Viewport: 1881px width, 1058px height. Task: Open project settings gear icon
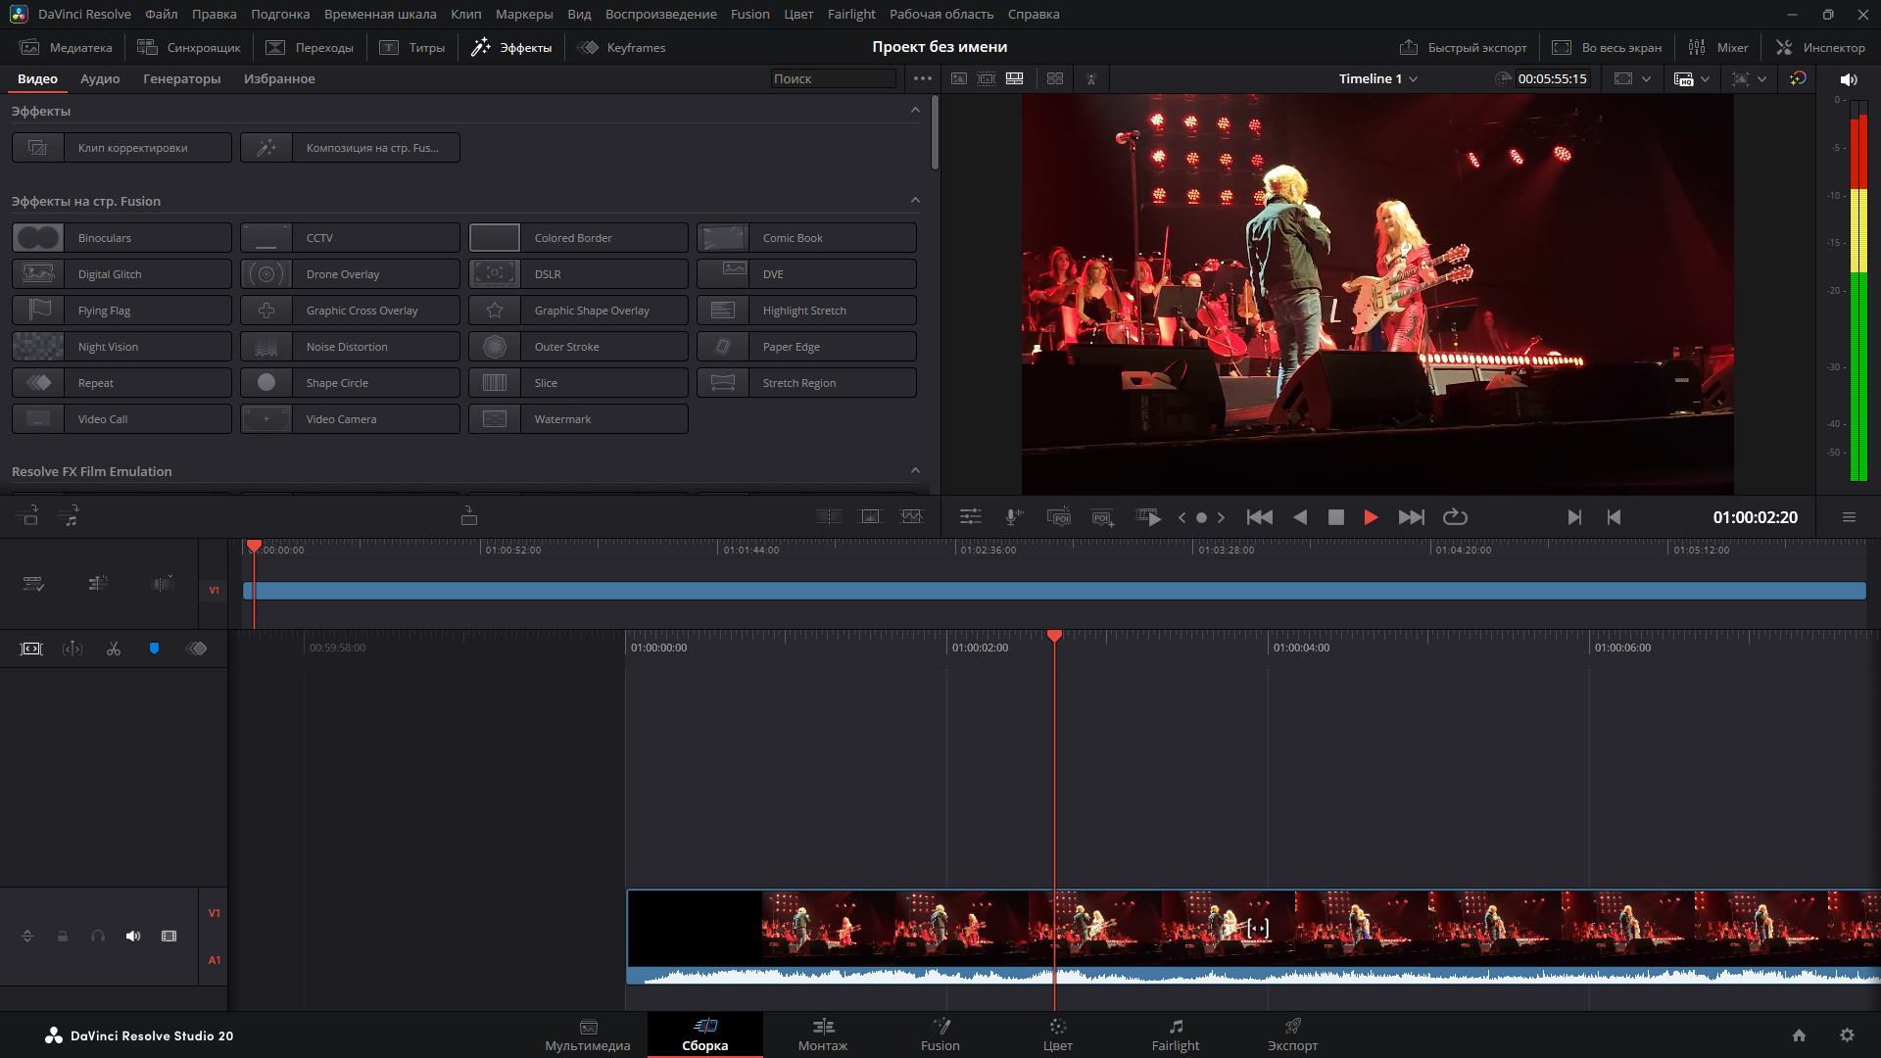[x=1847, y=1035]
